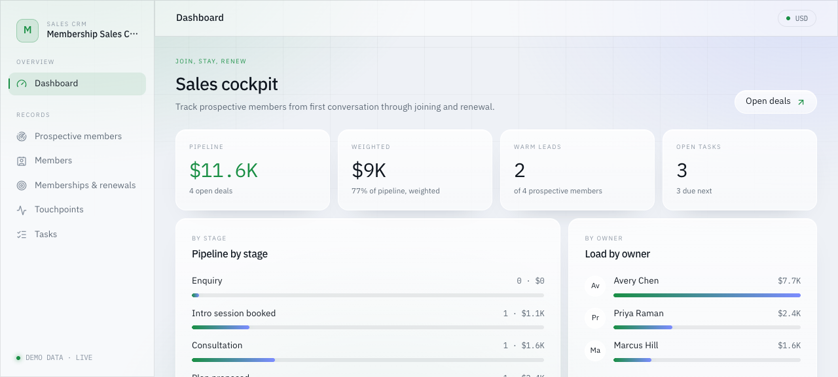Click the Open deals button
Screen dimensions: 838x377
[776, 102]
